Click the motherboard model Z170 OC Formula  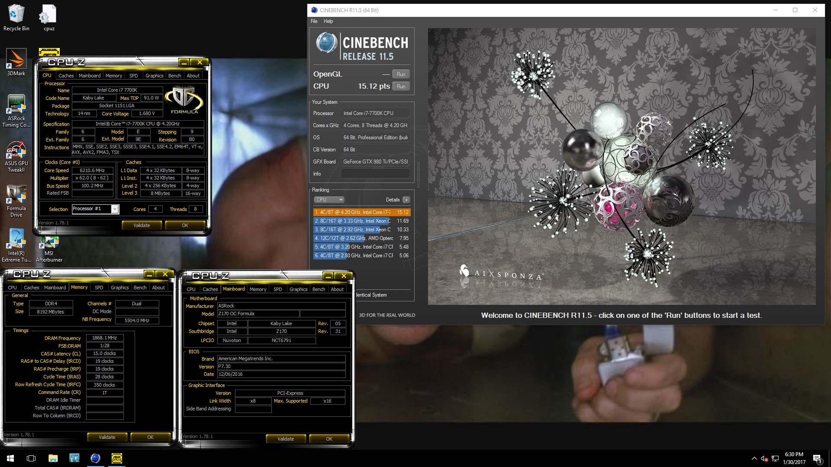click(258, 314)
